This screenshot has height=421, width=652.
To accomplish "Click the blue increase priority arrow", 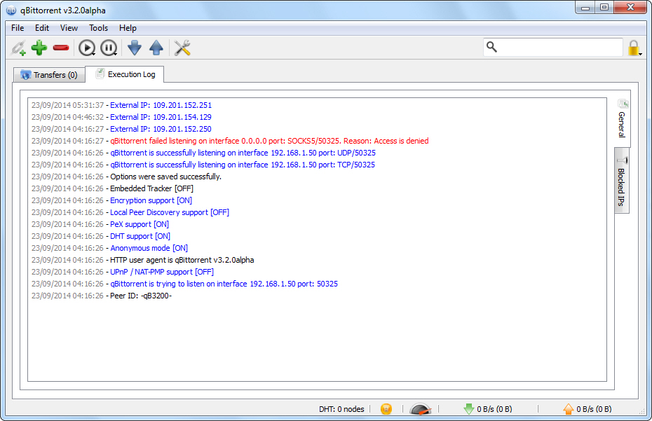I will coord(156,48).
